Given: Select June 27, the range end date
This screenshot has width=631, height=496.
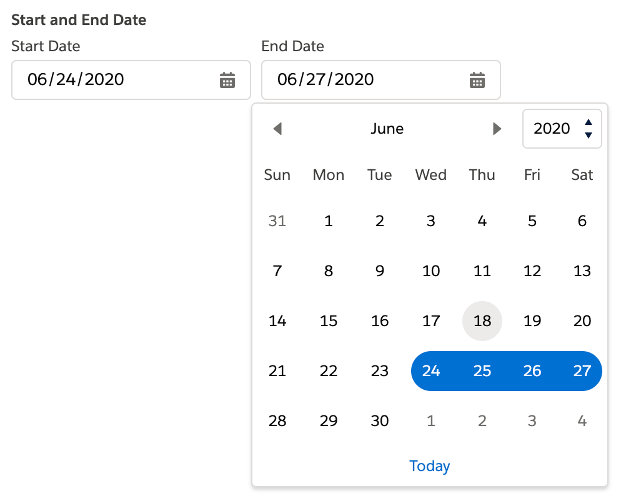Looking at the screenshot, I should [582, 370].
